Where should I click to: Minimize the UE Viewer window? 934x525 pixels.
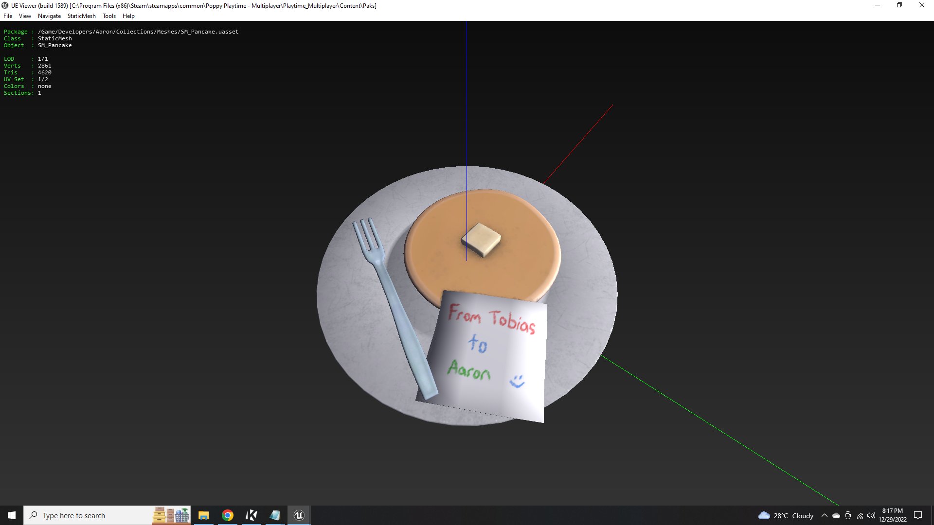click(878, 5)
